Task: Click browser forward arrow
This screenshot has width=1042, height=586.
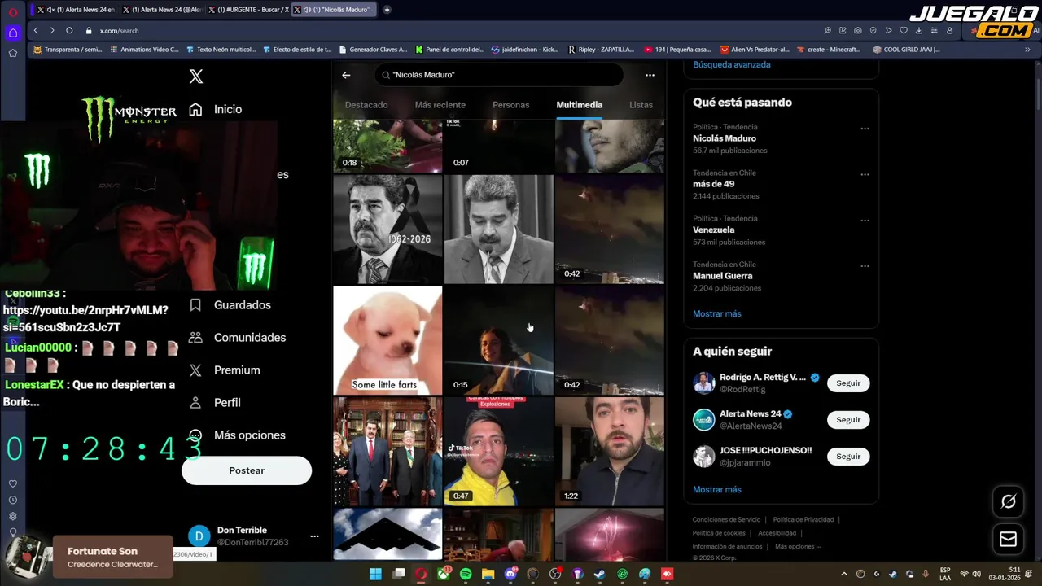Action: pos(52,30)
